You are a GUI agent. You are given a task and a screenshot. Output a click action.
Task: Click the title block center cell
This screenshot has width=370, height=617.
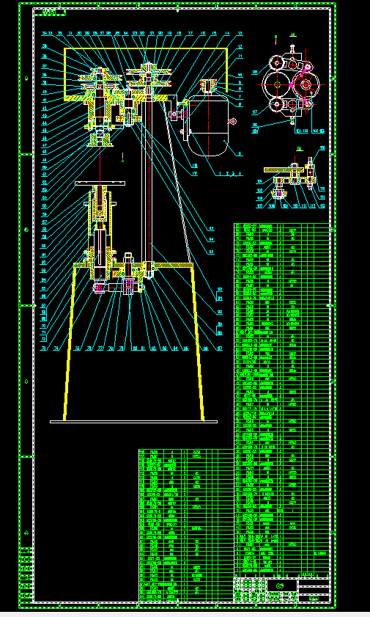coord(281,585)
